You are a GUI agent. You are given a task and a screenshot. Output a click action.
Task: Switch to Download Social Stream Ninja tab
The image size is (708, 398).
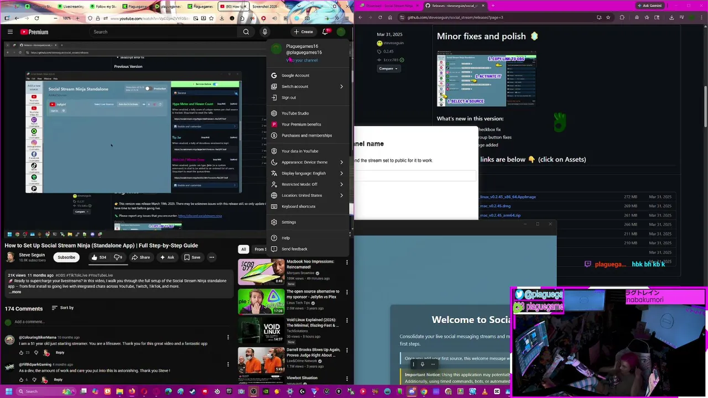tap(388, 6)
